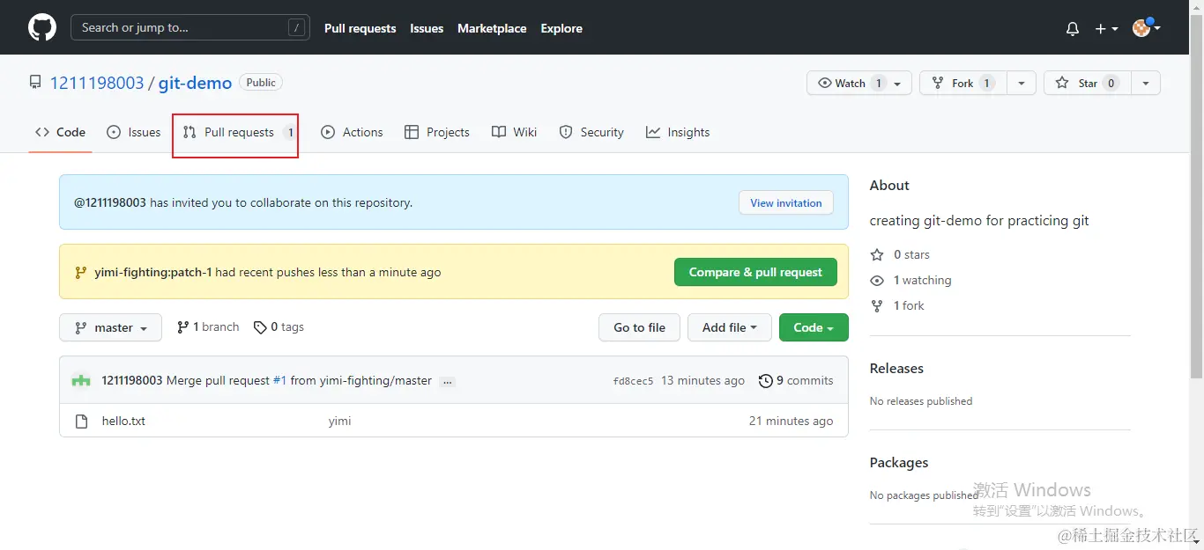Open Explore in top navigation
The image size is (1204, 550).
pyautogui.click(x=561, y=28)
